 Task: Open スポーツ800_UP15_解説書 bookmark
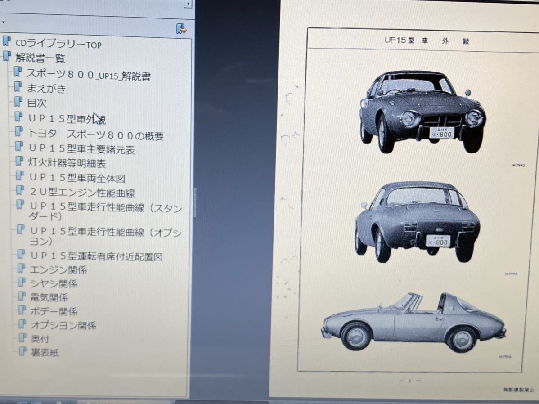pos(89,75)
